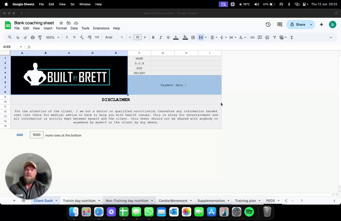341x221 pixels.
Task: Toggle strikethrough formatting
Action: tap(168, 37)
